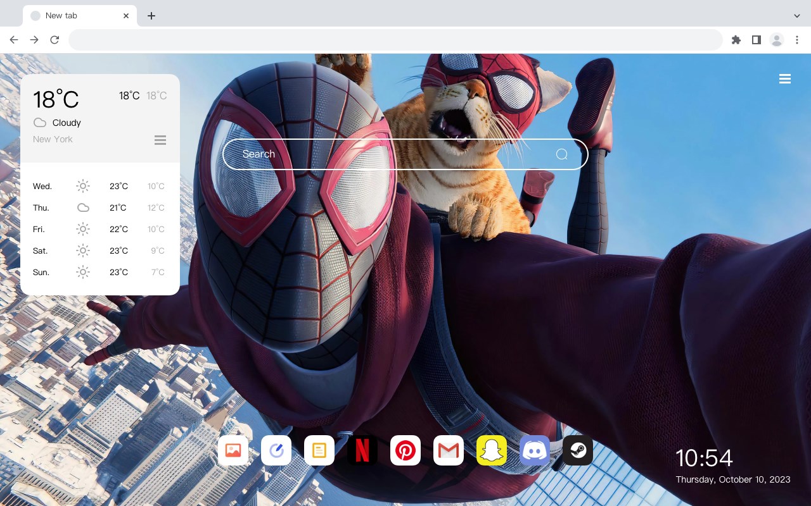
Task: Toggle the browser side panel
Action: [x=756, y=40]
